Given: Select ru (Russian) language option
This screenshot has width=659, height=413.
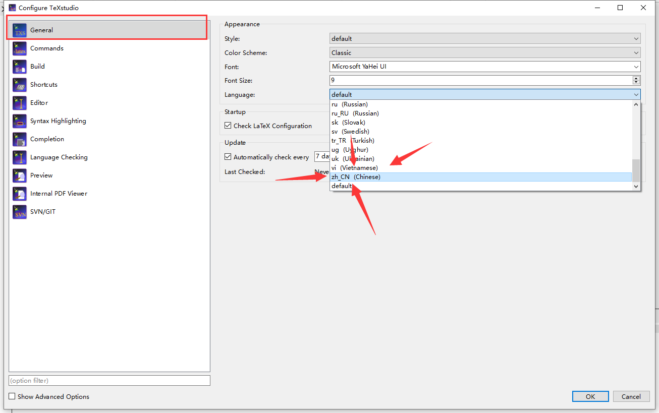Looking at the screenshot, I should pos(481,104).
